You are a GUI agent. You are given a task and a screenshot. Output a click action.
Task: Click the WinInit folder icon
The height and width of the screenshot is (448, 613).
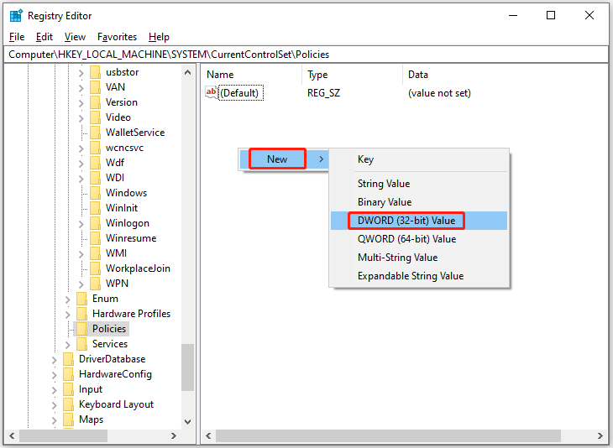pyautogui.click(x=96, y=208)
